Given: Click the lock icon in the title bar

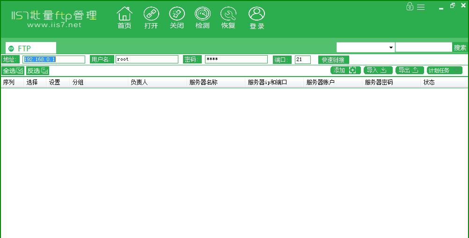Looking at the screenshot, I should 410,6.
